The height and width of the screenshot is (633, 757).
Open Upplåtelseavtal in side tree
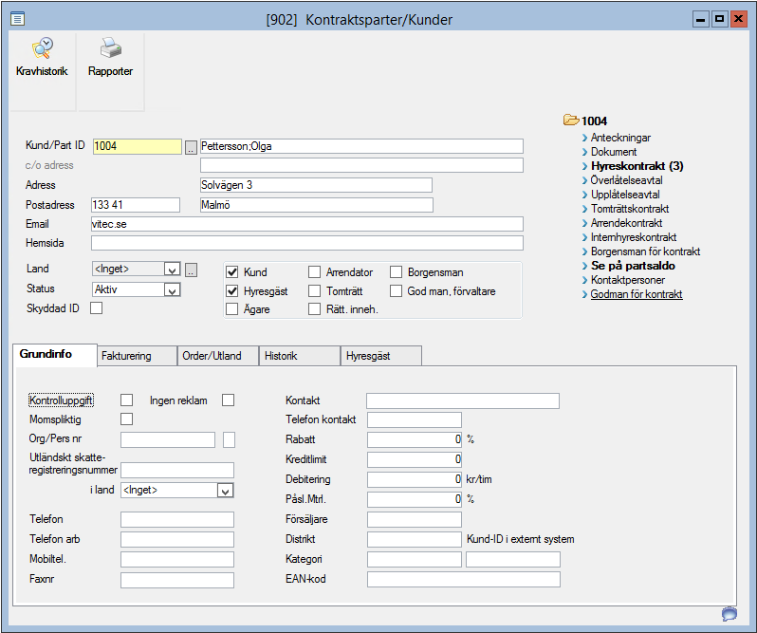625,195
